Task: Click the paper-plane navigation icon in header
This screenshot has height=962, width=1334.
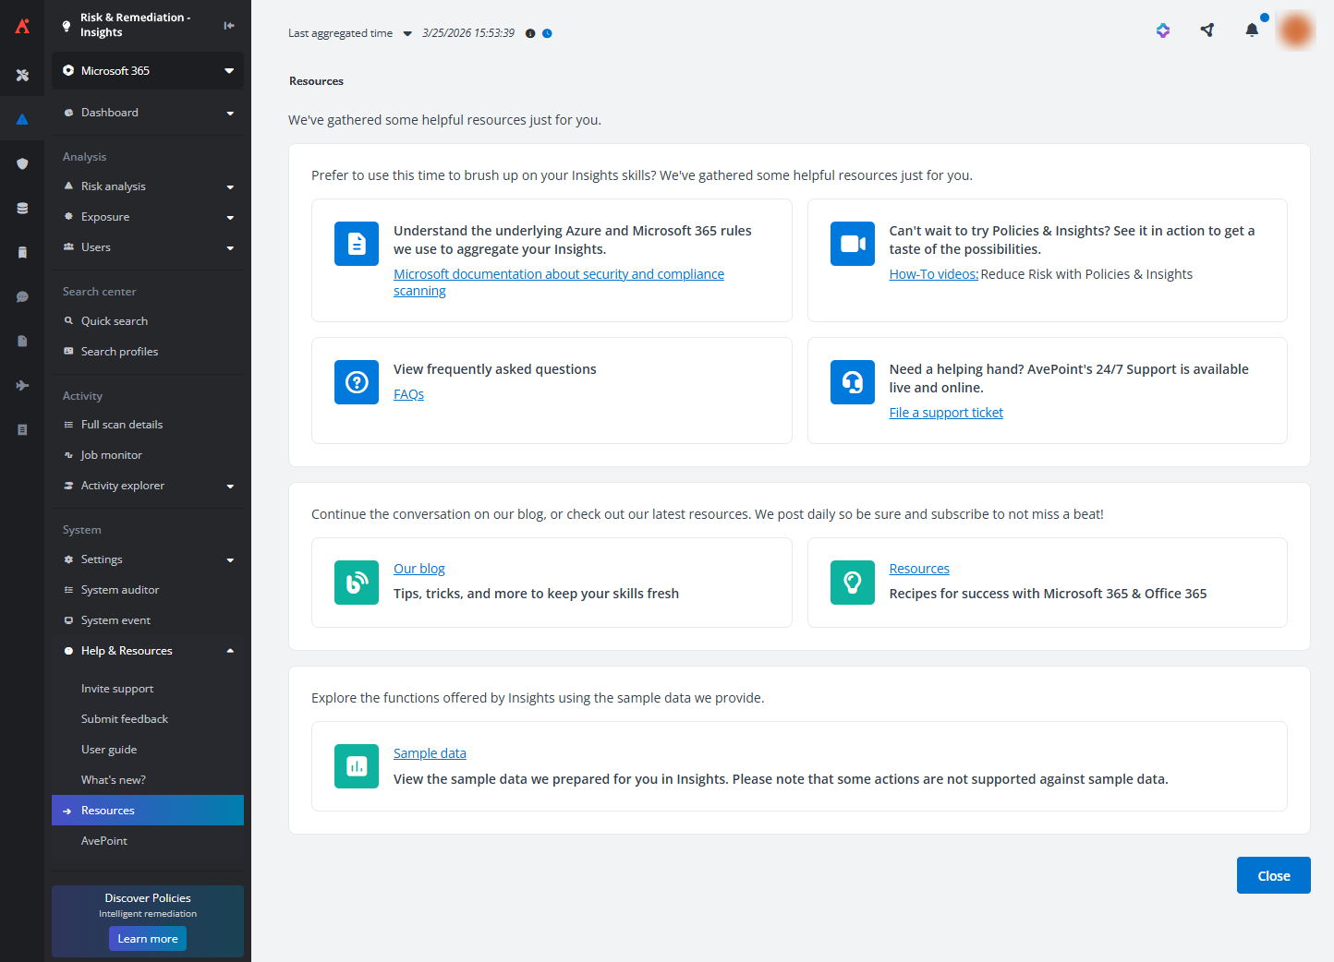Action: (x=1207, y=30)
